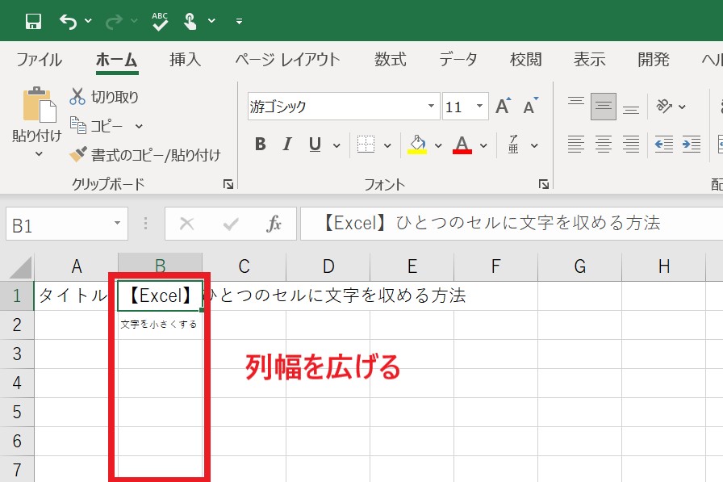Screen dimensions: 723x482
Task: Toggle touch/mouse mode icon
Action: (190, 21)
